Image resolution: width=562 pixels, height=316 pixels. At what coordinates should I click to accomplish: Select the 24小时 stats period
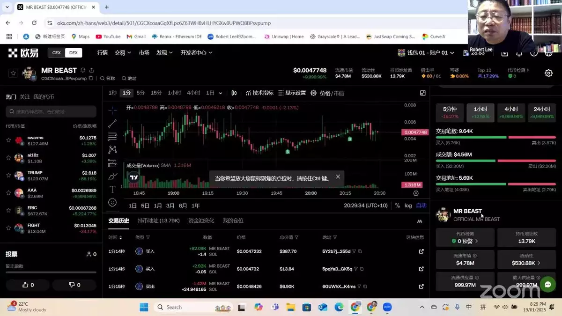(x=542, y=112)
